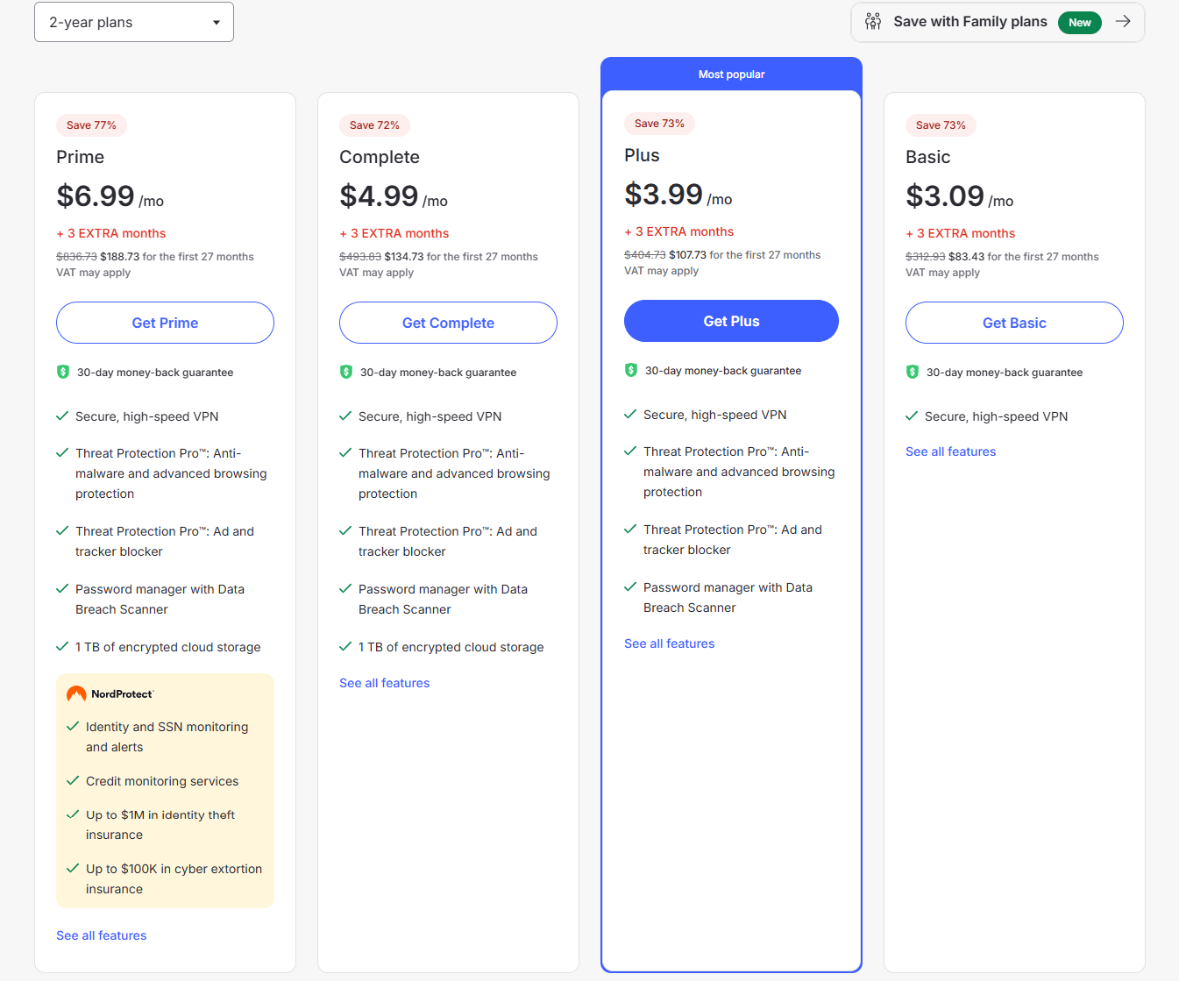Click the $134.73 for the first 27 months text
Viewport: 1179px width, 981px height.
[x=461, y=257]
